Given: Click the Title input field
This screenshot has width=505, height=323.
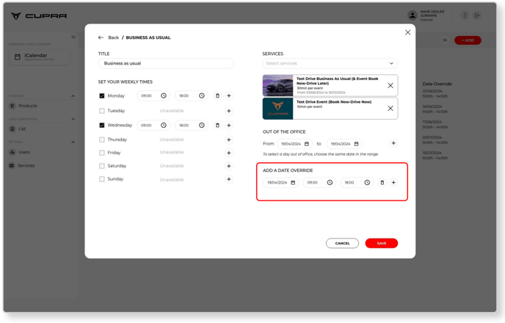Looking at the screenshot, I should pos(166,63).
